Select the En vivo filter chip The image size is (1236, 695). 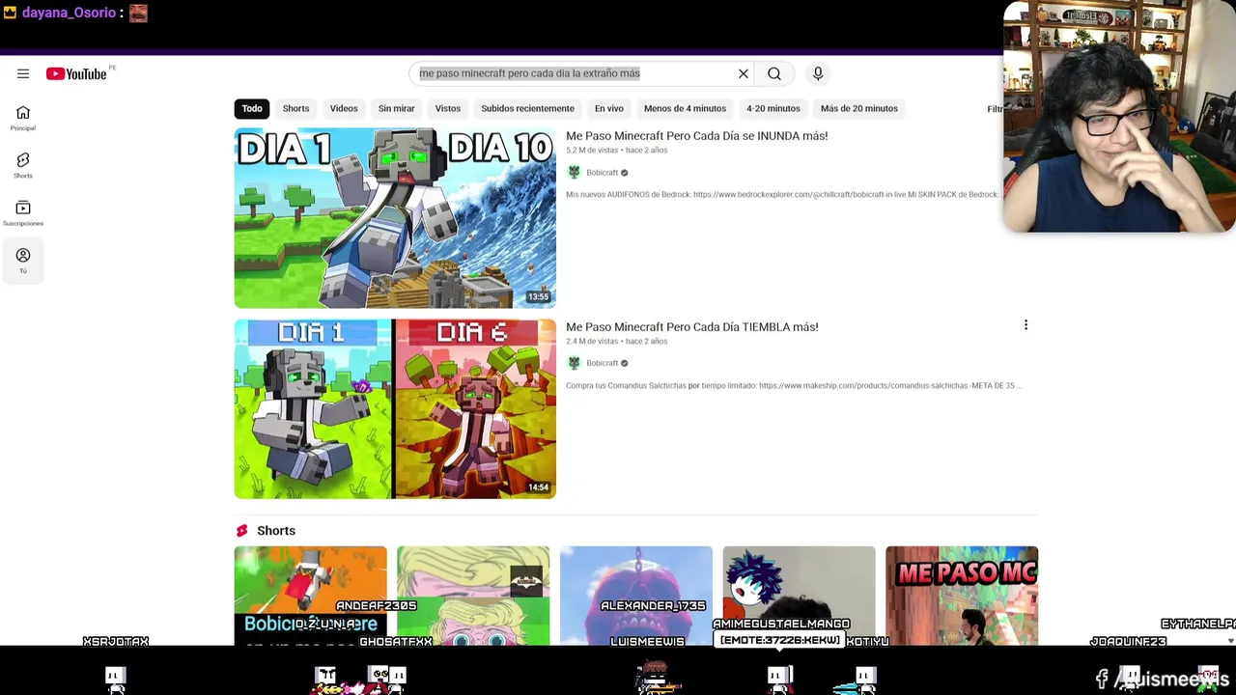[608, 108]
